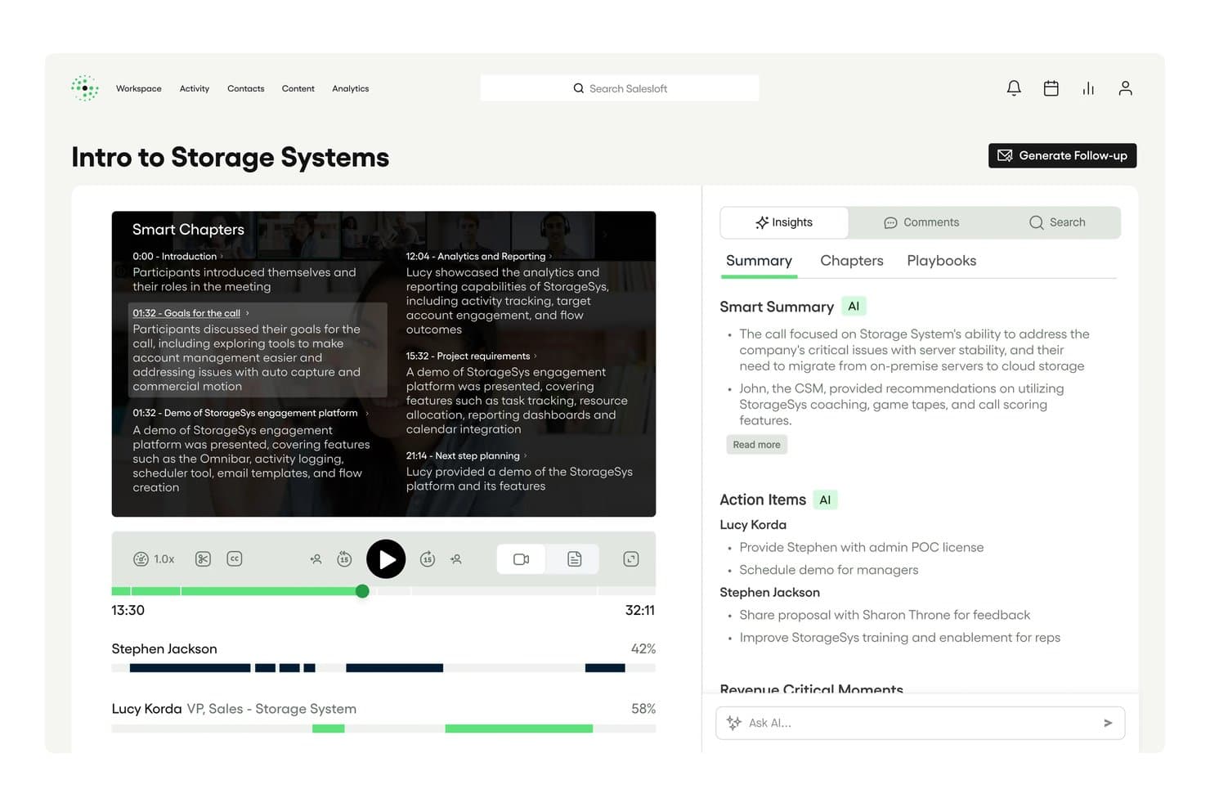Open the notifications bell

click(1014, 88)
